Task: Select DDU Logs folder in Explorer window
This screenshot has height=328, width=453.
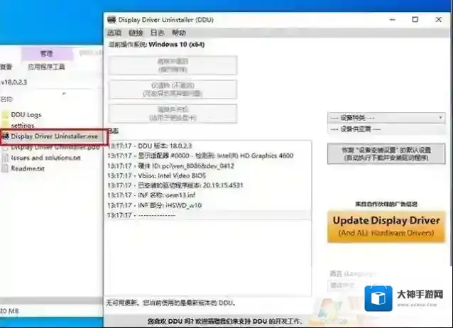Action: 26,115
